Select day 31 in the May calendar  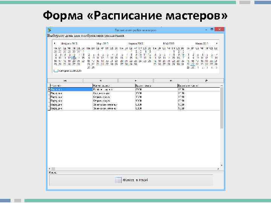pyautogui.click(x=183, y=64)
